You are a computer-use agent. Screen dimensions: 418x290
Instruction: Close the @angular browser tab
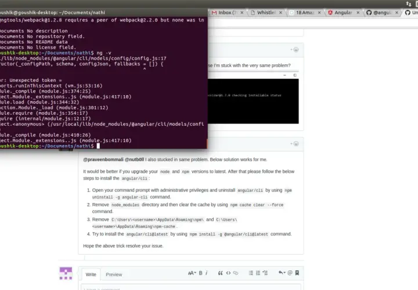pyautogui.click(x=397, y=13)
